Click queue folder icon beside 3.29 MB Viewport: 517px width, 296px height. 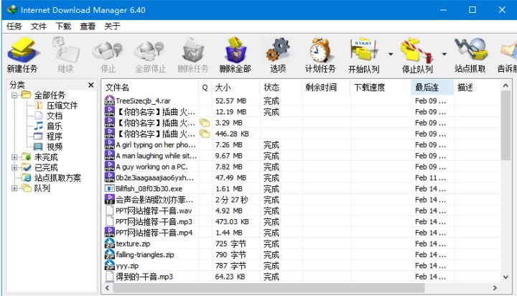(205, 123)
